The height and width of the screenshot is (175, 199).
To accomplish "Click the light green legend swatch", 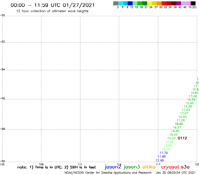I will point(135,3).
